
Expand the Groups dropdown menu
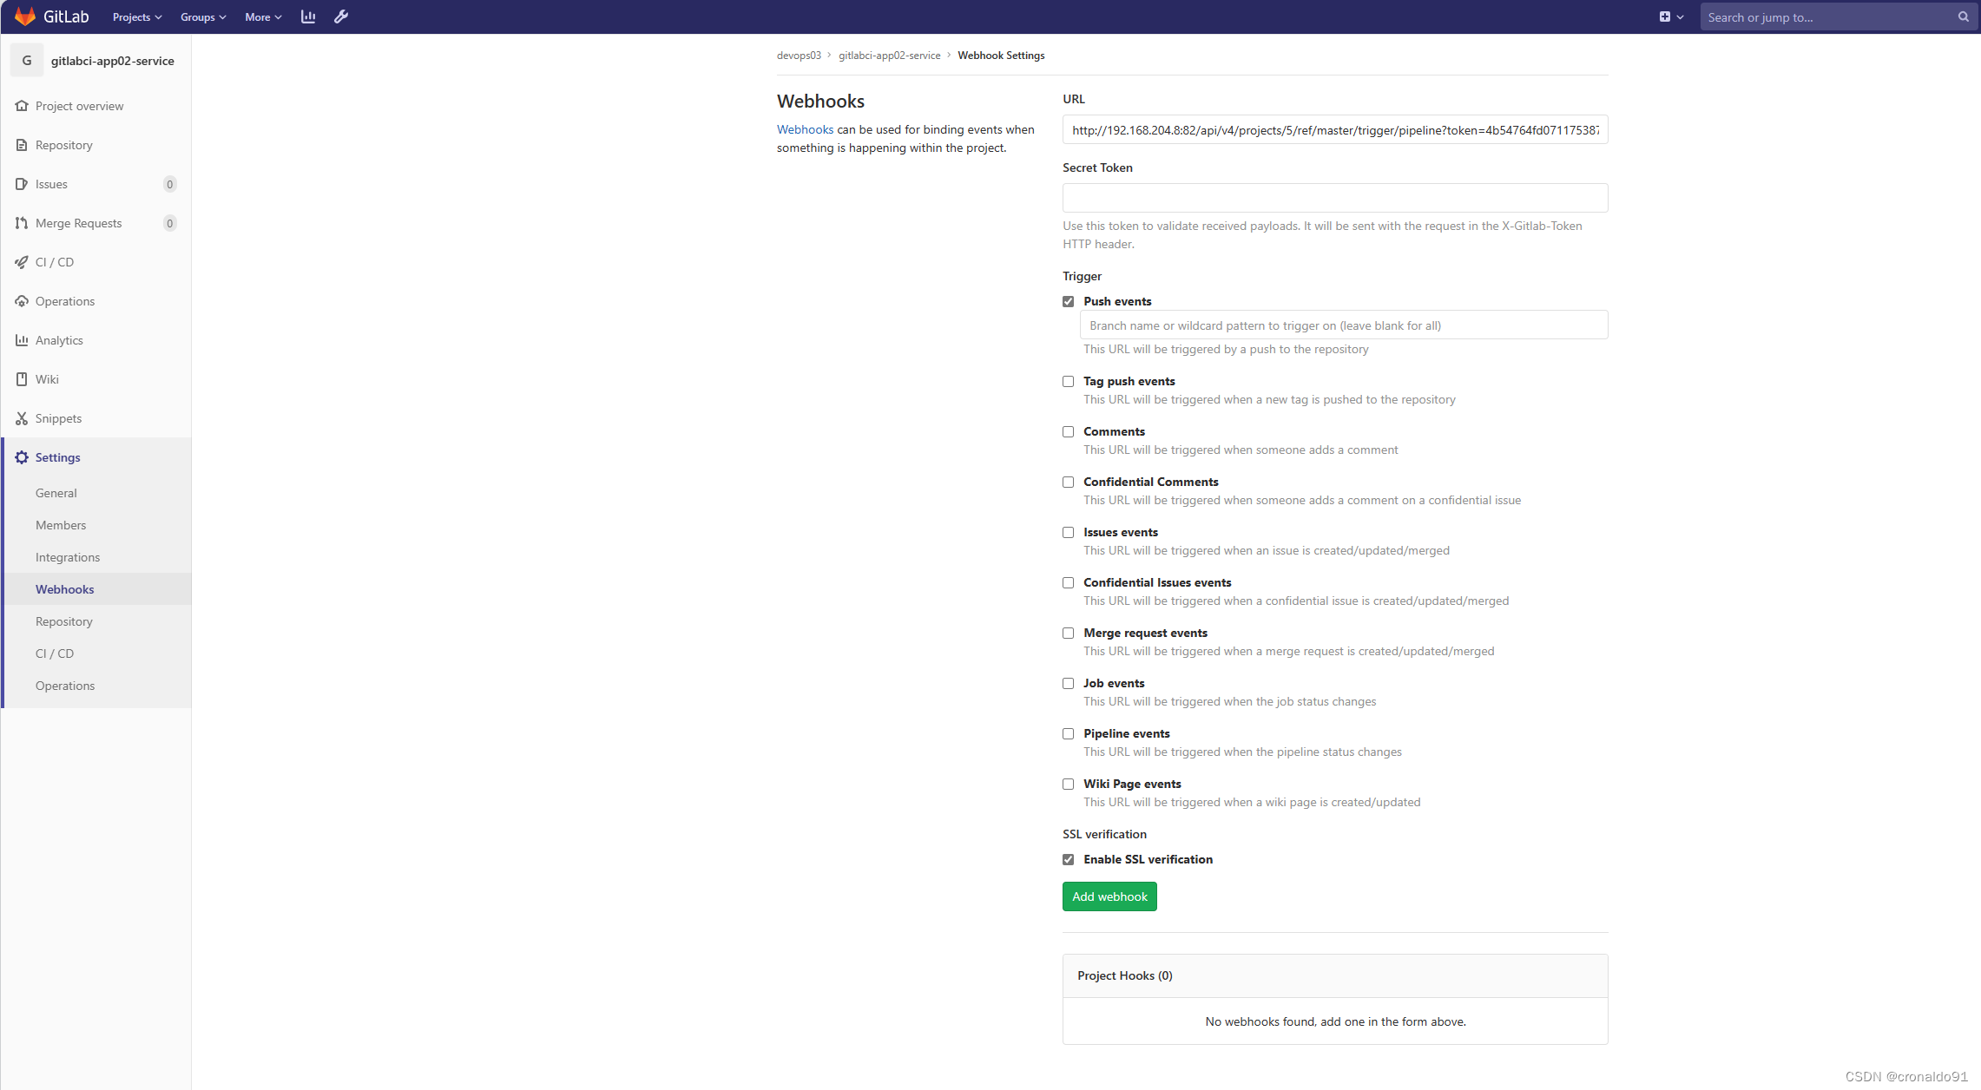click(x=203, y=16)
